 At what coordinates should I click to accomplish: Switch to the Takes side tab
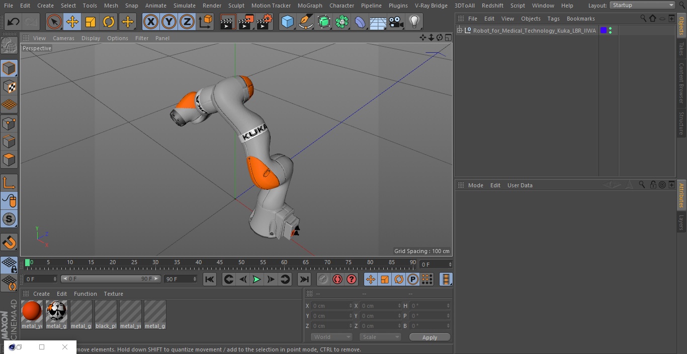tap(681, 49)
